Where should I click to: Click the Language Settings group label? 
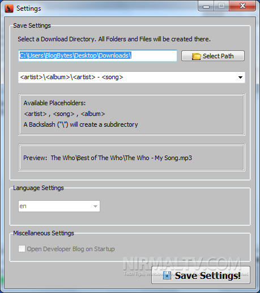pyautogui.click(x=39, y=188)
